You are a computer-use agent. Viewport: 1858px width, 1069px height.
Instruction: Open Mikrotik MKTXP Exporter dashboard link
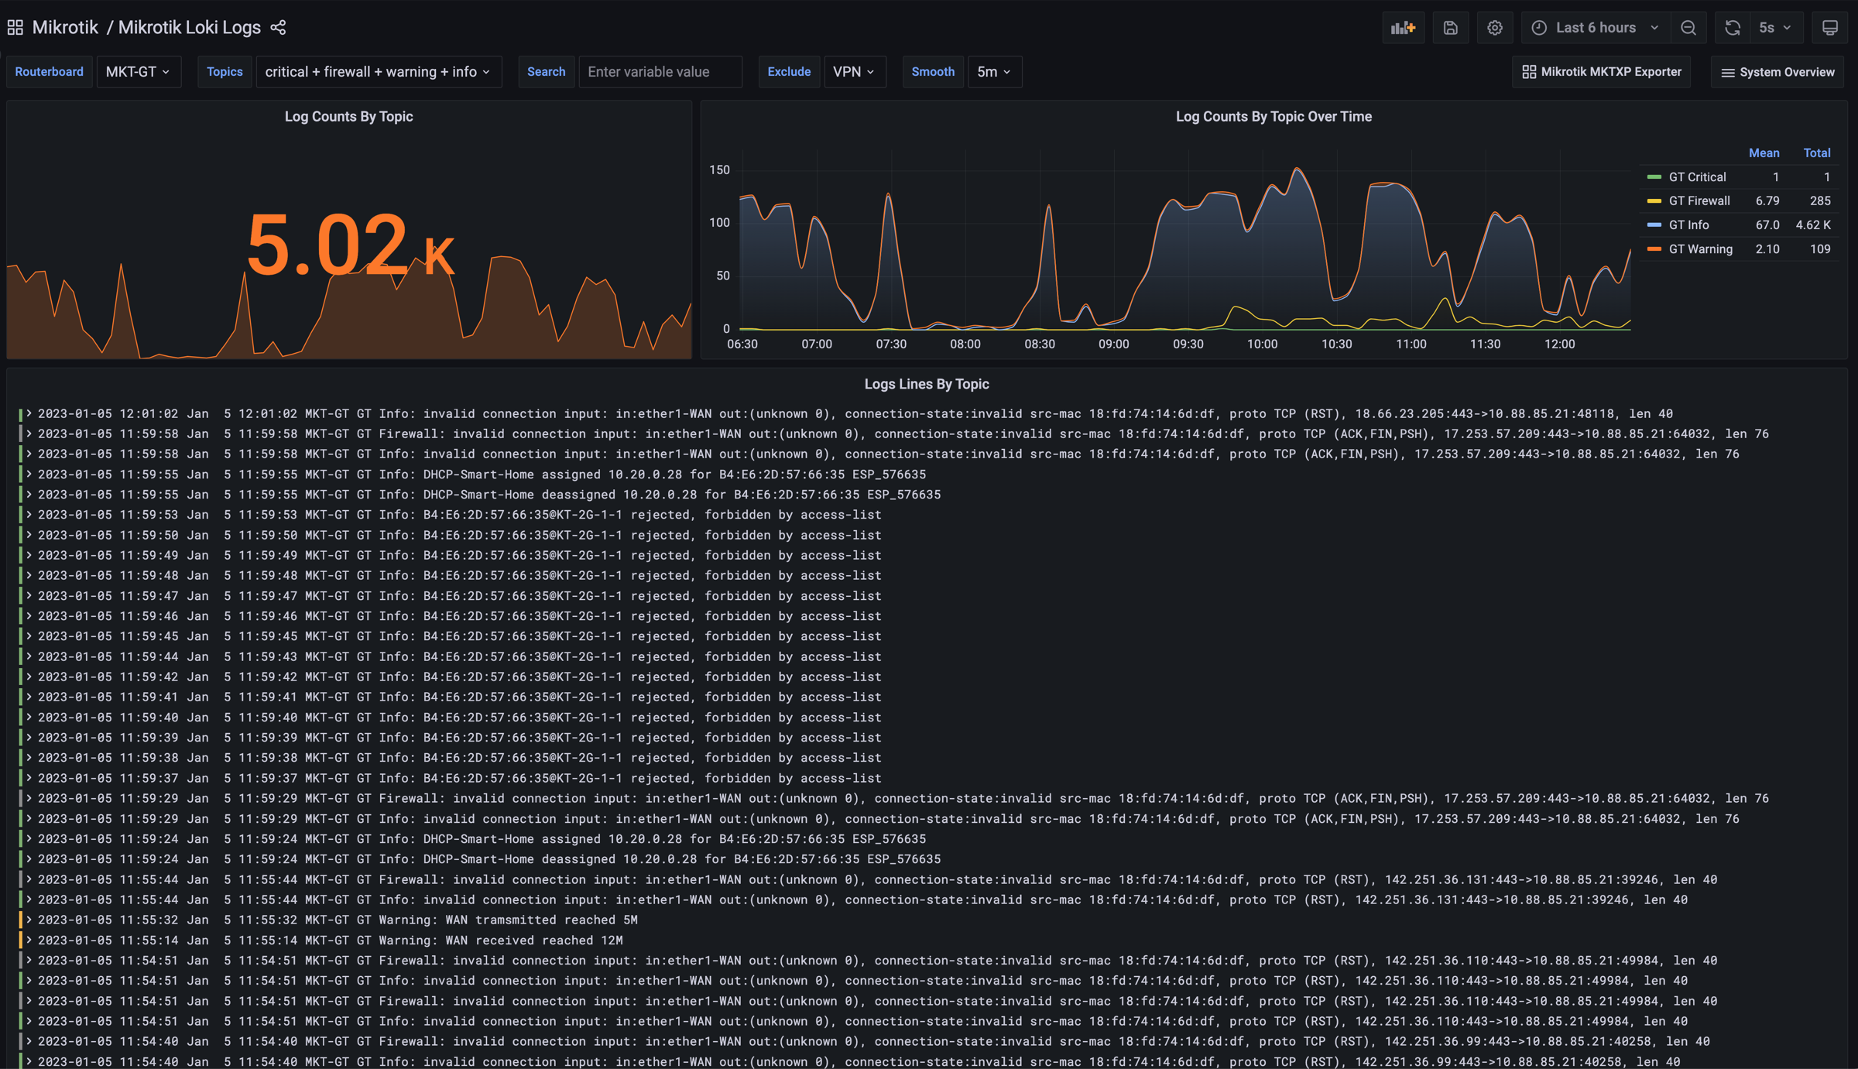[1602, 72]
